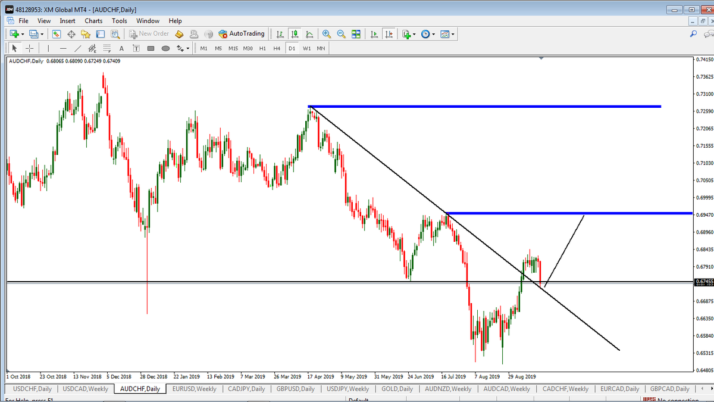The height and width of the screenshot is (402, 714).
Task: Open the Periods clock dropdown arrow
Action: (x=434, y=34)
